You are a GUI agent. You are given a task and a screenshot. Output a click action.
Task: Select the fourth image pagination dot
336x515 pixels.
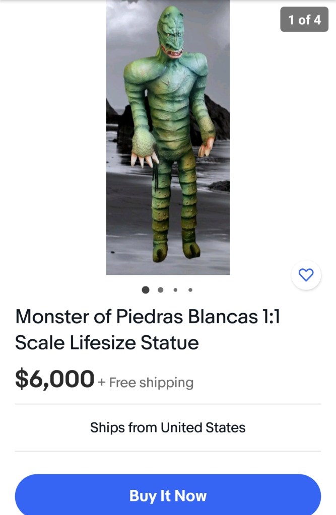point(190,289)
